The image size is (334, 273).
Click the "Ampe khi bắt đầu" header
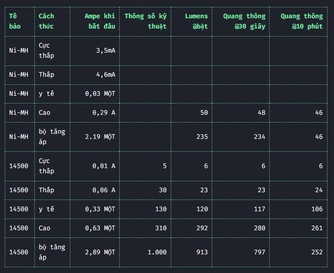coord(100,21)
